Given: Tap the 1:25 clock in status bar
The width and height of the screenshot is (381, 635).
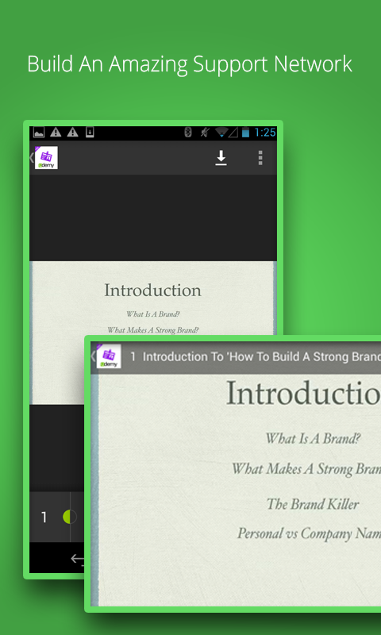Looking at the screenshot, I should (x=265, y=132).
